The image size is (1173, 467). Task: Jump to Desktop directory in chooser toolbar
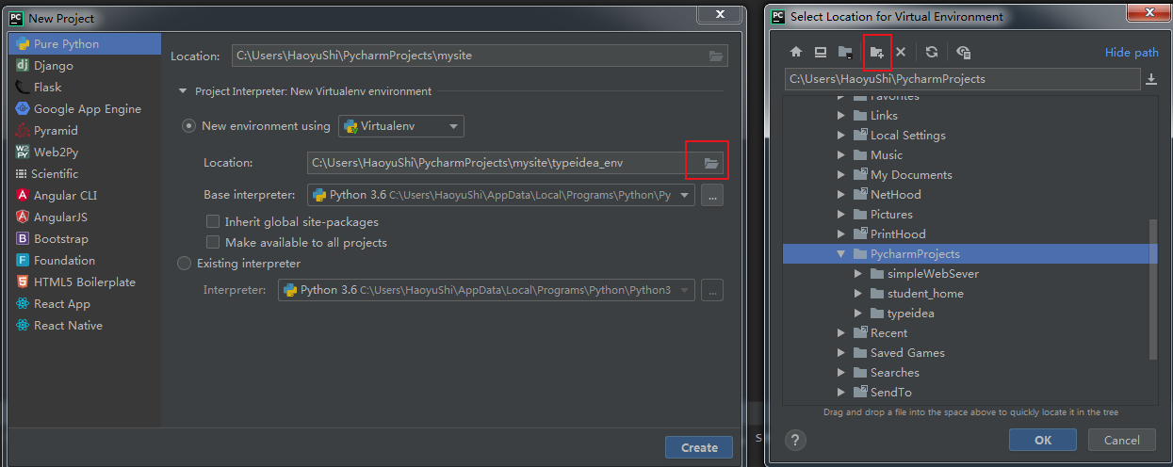coord(821,53)
